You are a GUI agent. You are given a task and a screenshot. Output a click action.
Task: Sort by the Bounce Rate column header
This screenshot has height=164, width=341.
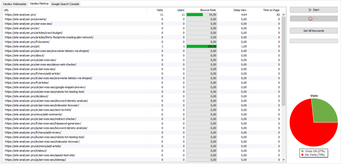202,10
